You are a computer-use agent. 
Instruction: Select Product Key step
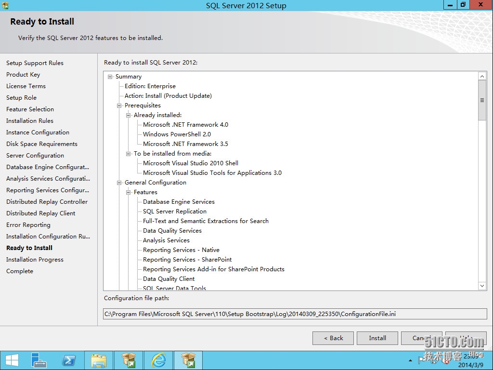pos(23,75)
